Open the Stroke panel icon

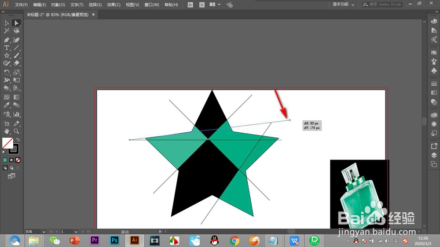coord(434,84)
